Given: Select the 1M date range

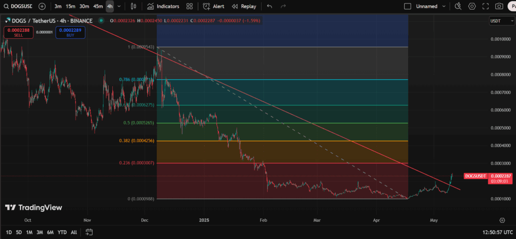Looking at the screenshot, I should pos(29,232).
